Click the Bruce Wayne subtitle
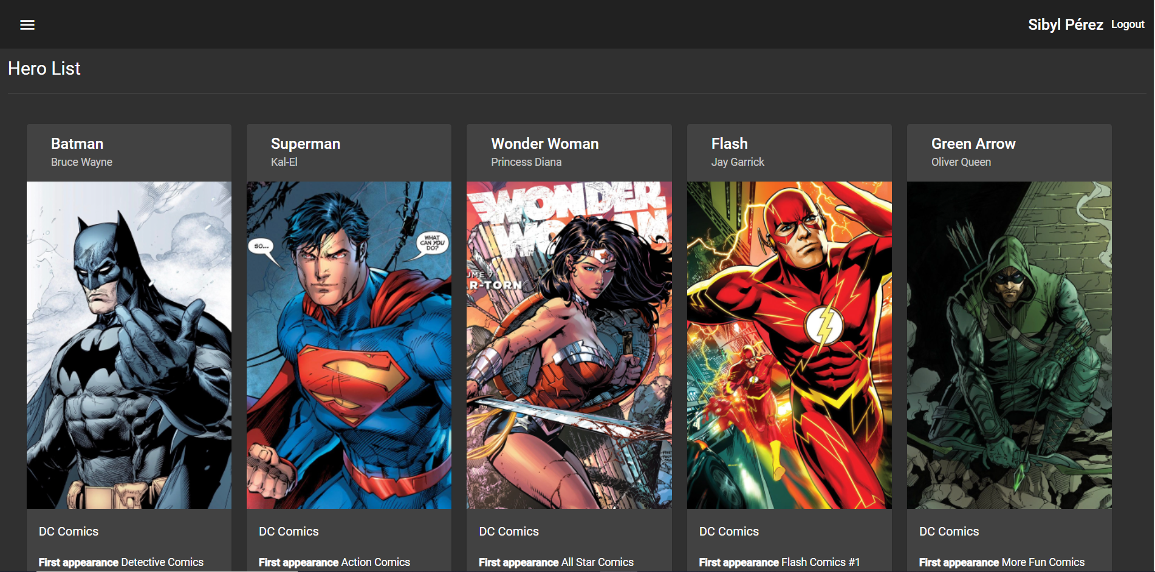The image size is (1155, 572). pyautogui.click(x=81, y=162)
